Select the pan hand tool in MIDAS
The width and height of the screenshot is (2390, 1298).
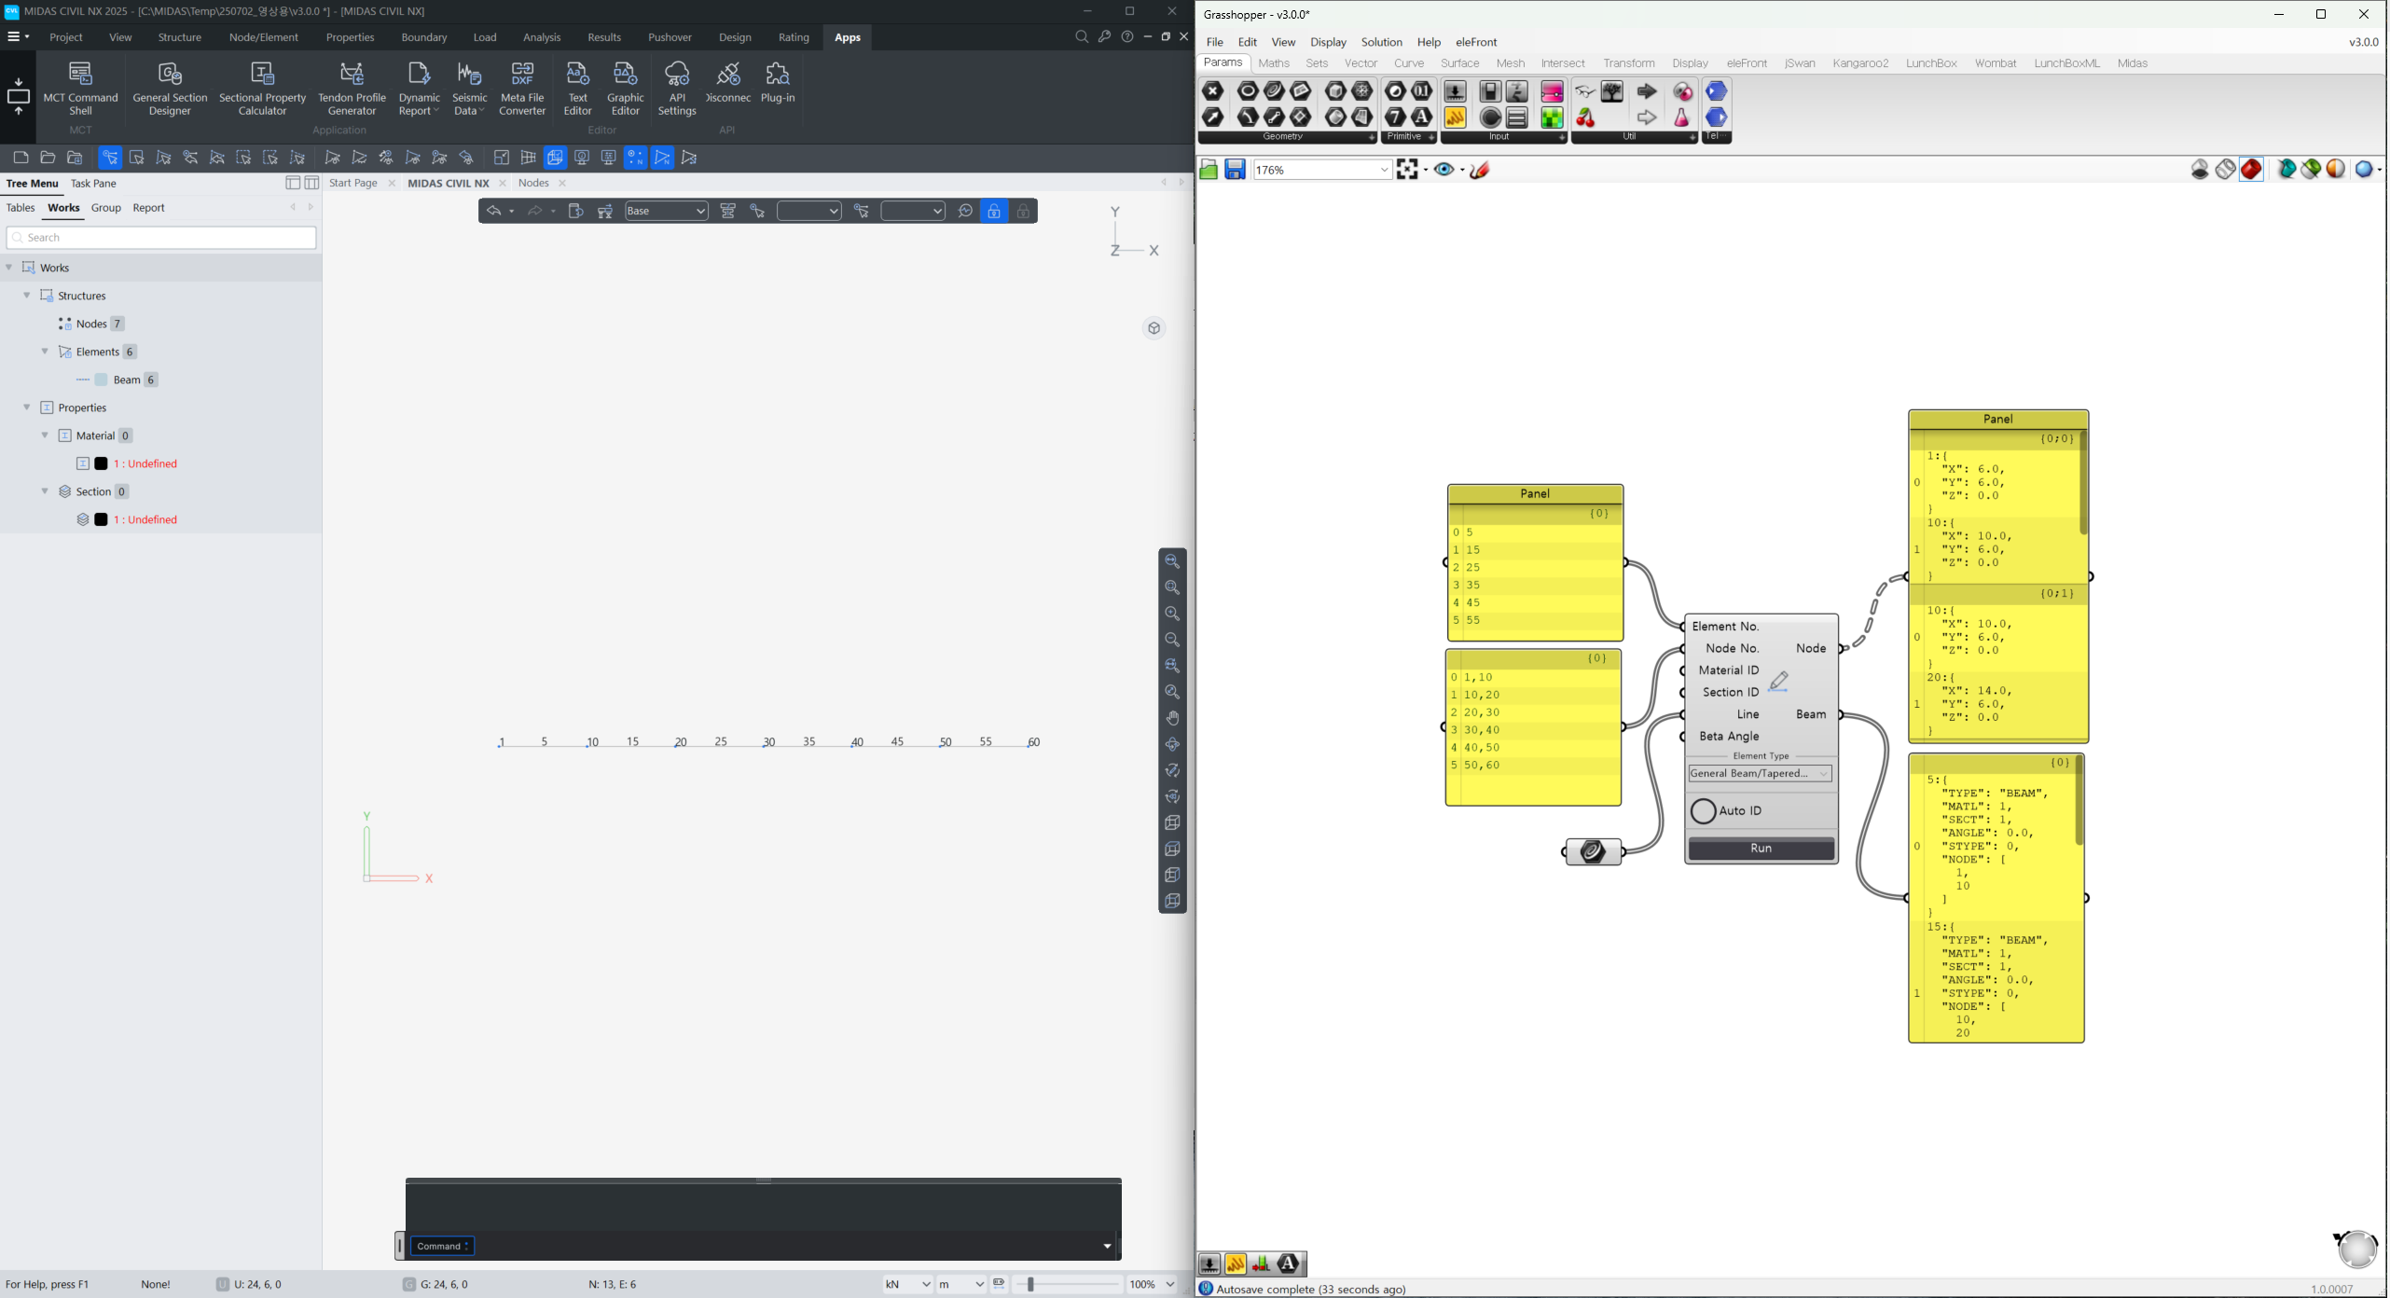[1172, 718]
